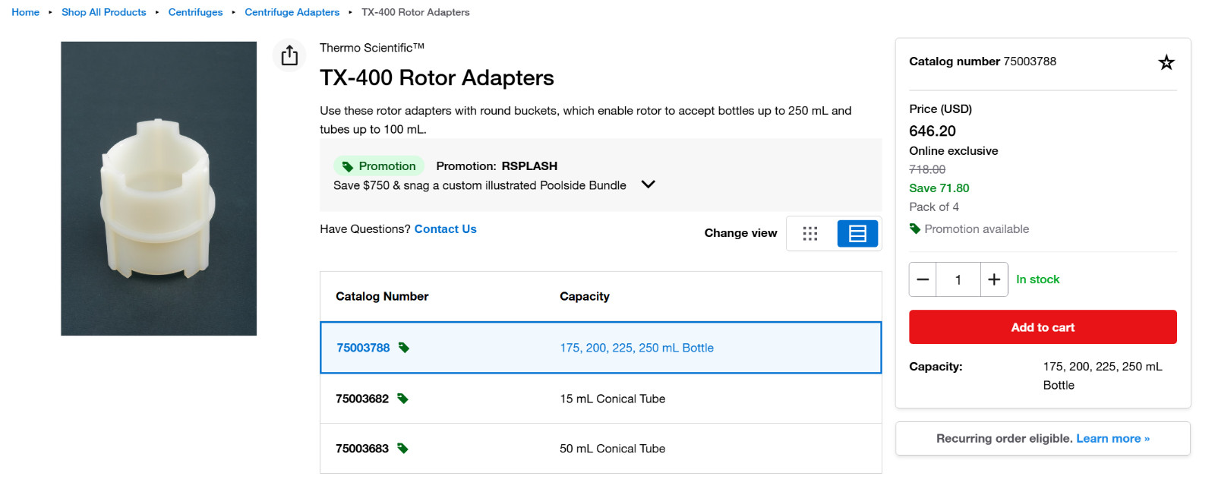Click the Contact Us link
Viewport: 1215px width, 492px height.
tap(445, 229)
